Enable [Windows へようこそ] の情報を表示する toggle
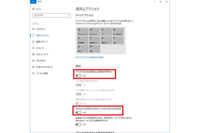 (78, 124)
